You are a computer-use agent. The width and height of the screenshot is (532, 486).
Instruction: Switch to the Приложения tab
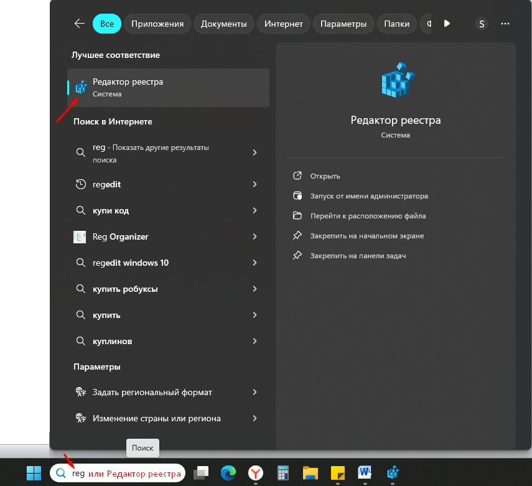[157, 24]
